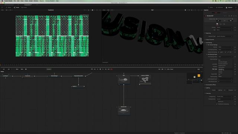Click the time ruler above transport controls
The image size is (238, 134).
point(102,65)
